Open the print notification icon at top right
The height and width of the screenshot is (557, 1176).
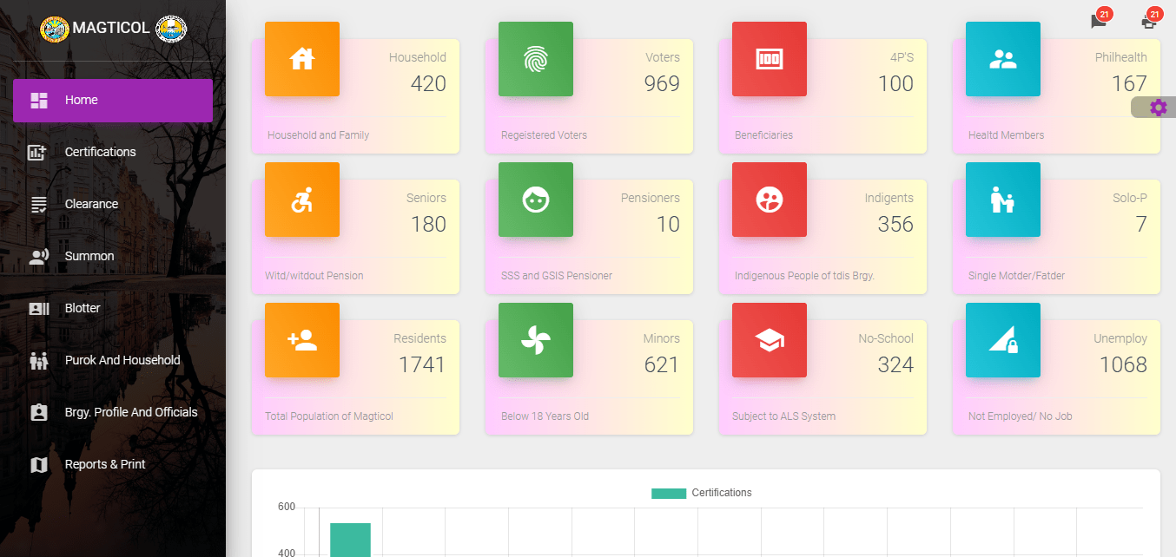click(x=1149, y=22)
